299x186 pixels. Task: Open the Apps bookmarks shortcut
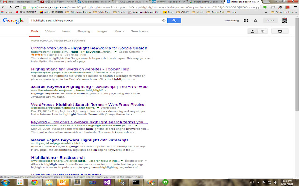click(7, 12)
